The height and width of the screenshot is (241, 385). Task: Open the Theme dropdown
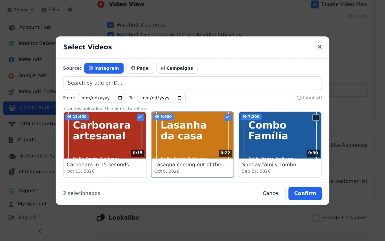point(20,10)
